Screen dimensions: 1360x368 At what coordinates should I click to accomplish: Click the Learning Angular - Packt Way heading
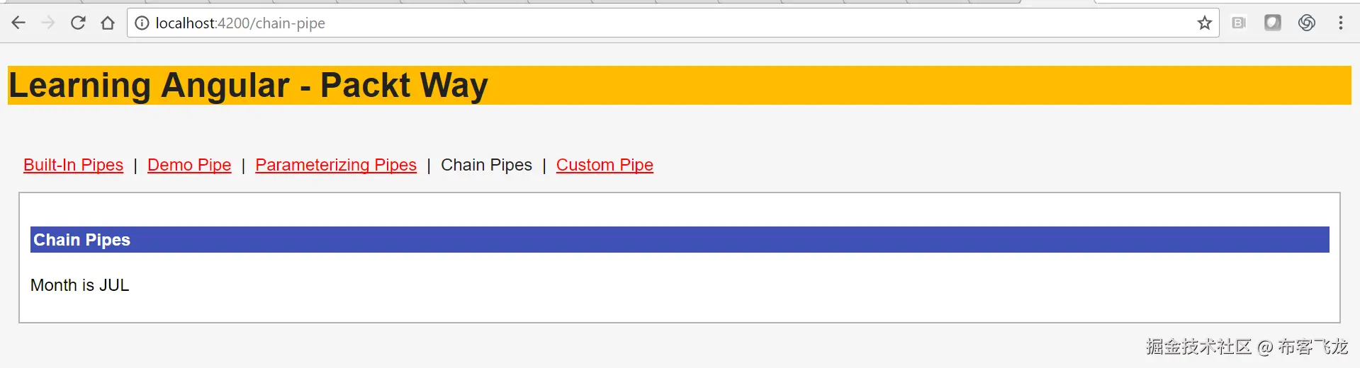(x=248, y=86)
